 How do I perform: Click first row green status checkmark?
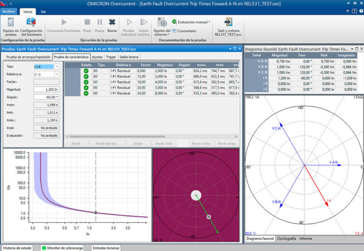pyautogui.click(x=86, y=71)
